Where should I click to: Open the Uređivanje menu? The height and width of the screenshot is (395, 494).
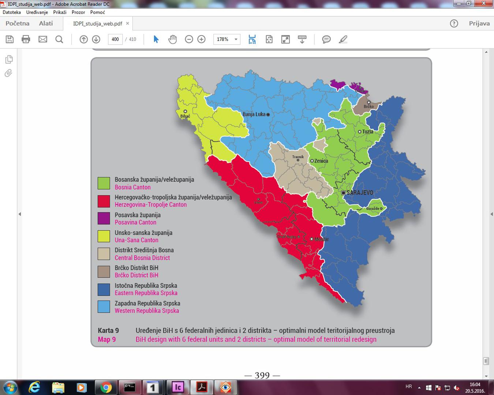point(37,12)
